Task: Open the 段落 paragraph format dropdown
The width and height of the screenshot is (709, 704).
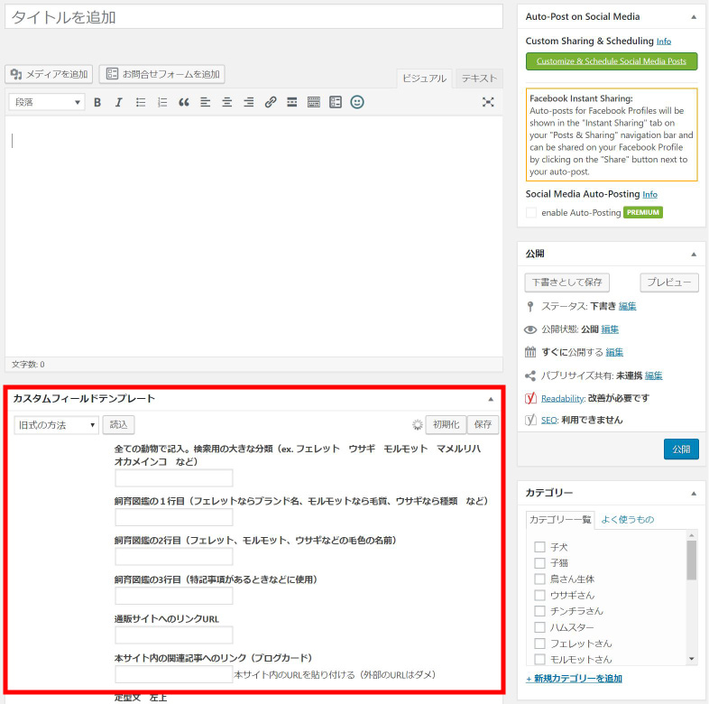Action: click(x=47, y=102)
